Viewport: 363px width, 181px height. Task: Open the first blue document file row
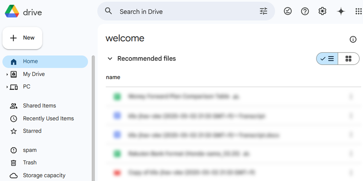233,116
